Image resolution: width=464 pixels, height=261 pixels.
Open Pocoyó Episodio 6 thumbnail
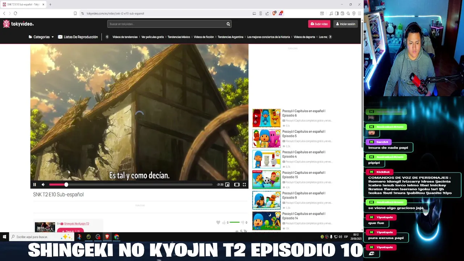pyautogui.click(x=266, y=118)
